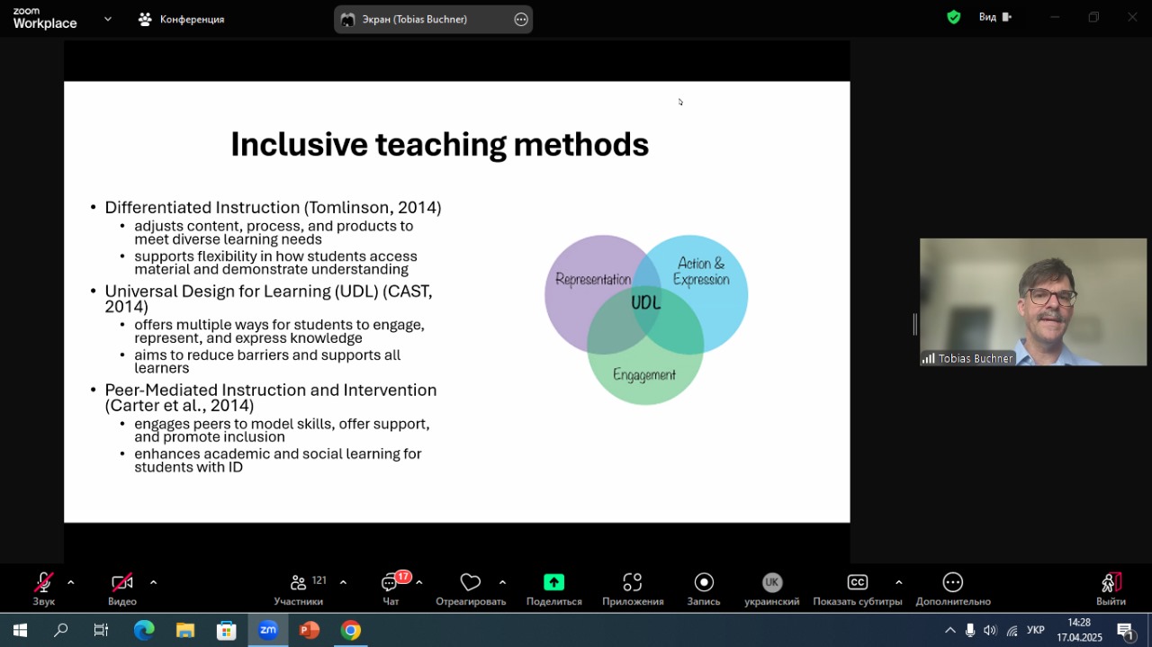This screenshot has width=1152, height=647.
Task: Open PowerPoint from the Windows taskbar
Action: click(310, 631)
